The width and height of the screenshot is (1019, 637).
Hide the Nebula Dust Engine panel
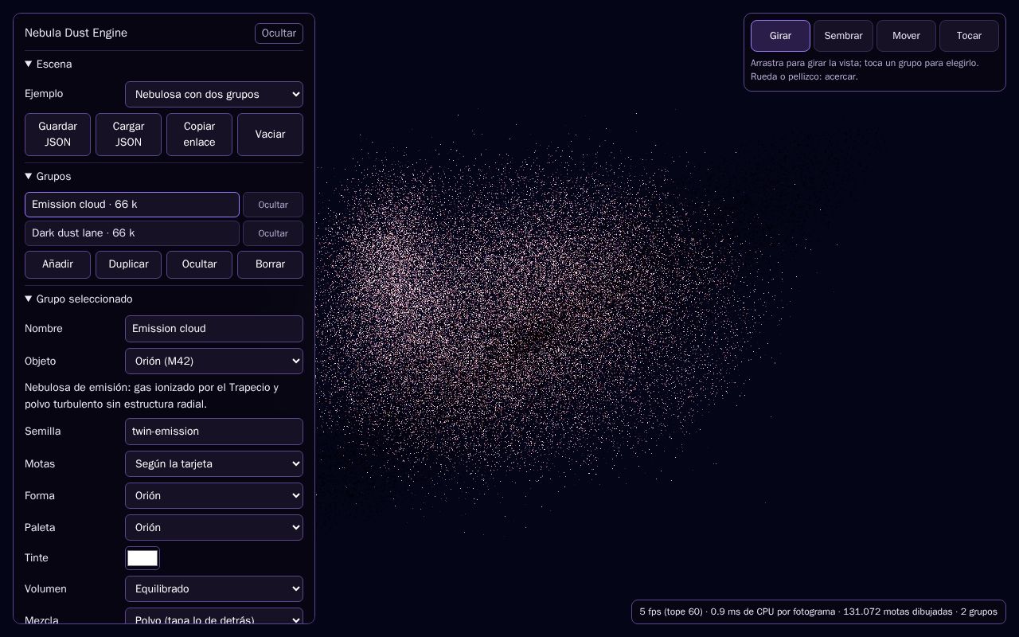pyautogui.click(x=279, y=33)
